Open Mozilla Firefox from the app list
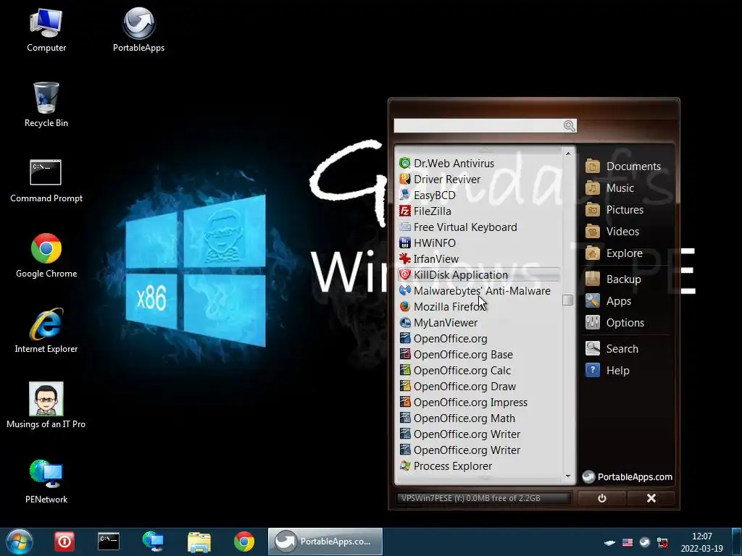This screenshot has height=556, width=742. coord(442,306)
